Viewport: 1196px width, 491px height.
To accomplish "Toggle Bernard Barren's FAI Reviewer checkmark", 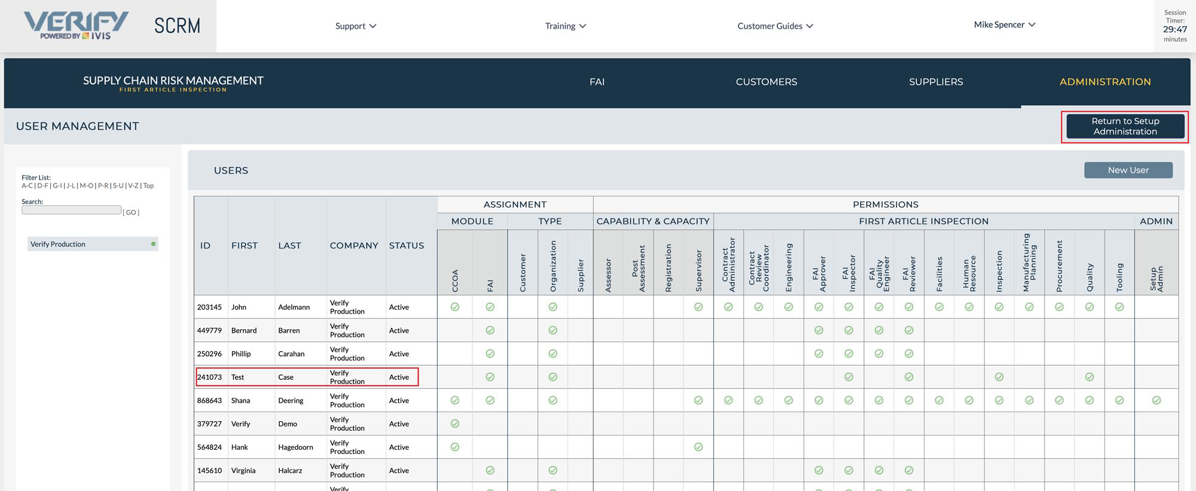I will coord(909,330).
